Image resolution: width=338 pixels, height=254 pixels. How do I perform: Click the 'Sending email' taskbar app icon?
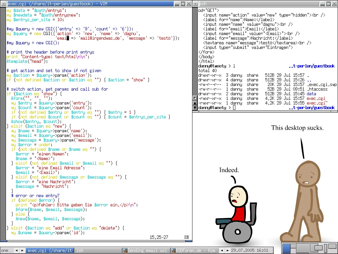(x=125, y=251)
